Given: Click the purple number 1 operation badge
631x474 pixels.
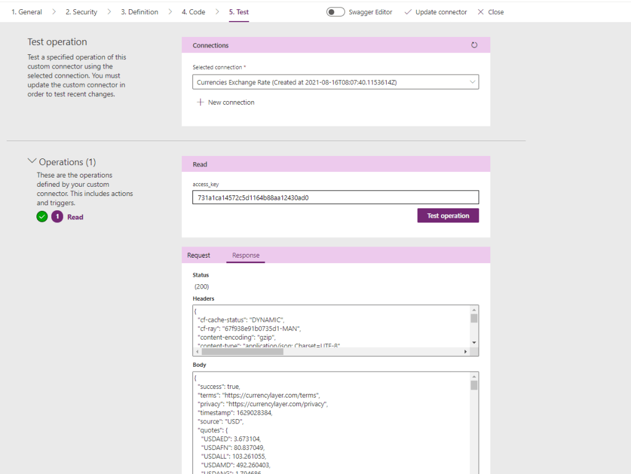Looking at the screenshot, I should 57,217.
